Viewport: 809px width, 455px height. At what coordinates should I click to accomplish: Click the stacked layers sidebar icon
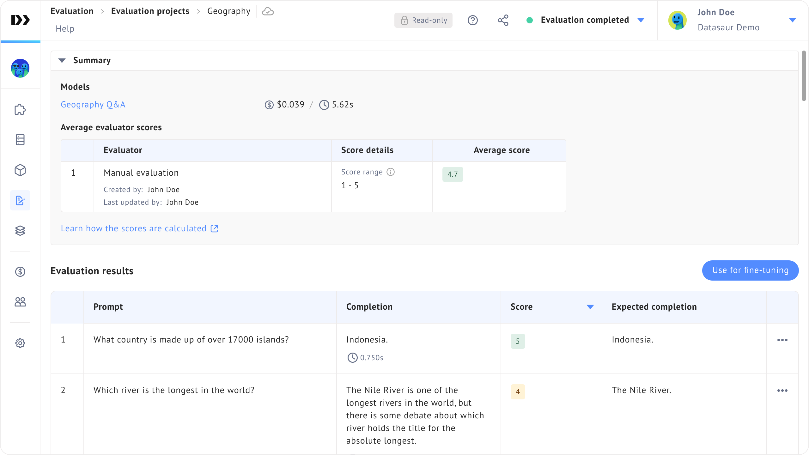[20, 231]
